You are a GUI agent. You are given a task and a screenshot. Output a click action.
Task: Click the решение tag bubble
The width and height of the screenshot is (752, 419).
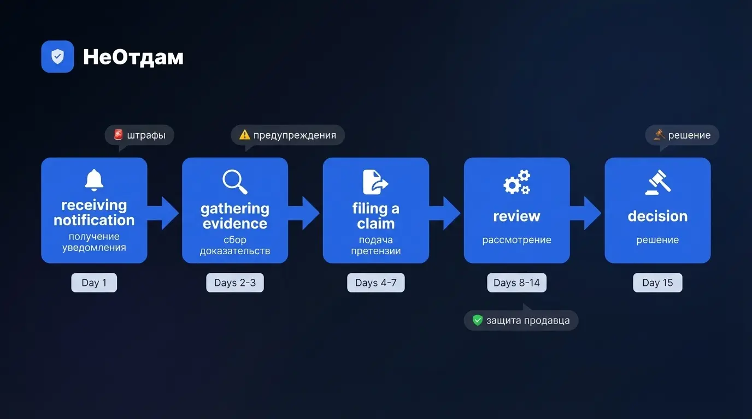[682, 135]
